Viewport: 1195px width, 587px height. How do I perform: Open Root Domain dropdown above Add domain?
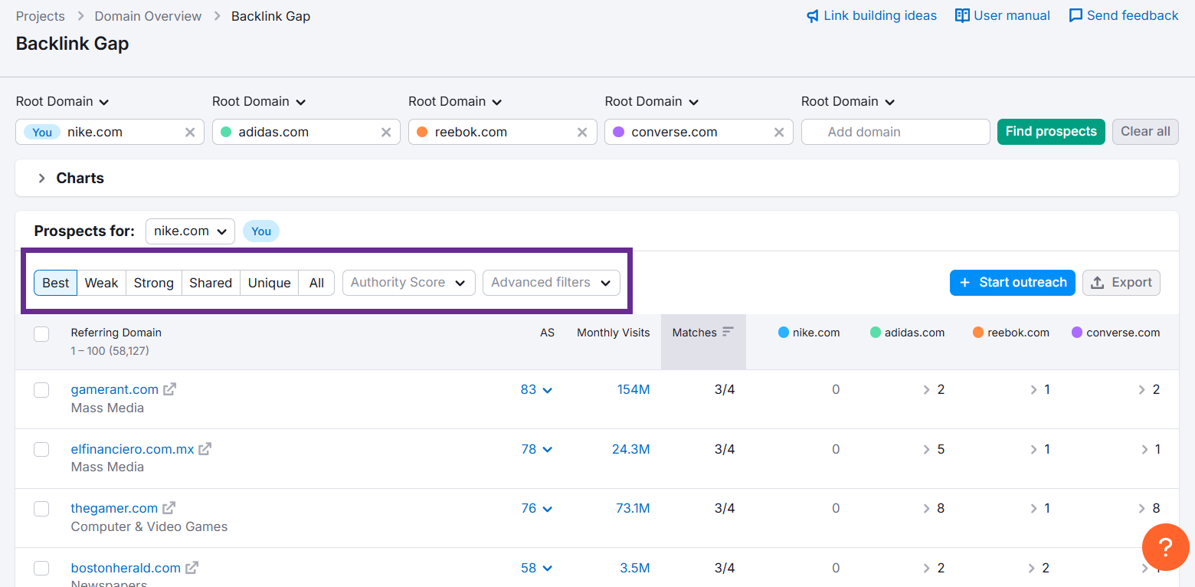click(848, 101)
